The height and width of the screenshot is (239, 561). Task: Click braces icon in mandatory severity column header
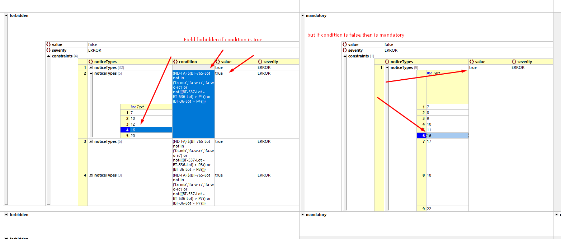pyautogui.click(x=514, y=62)
